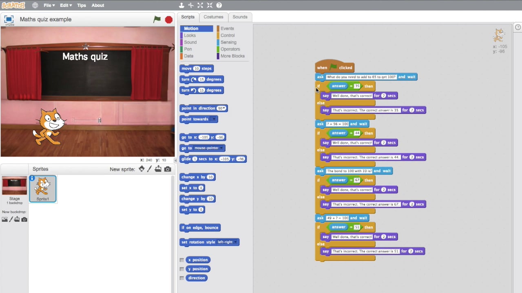Open Sprite1 info panel via i icon
This screenshot has width=522, height=293.
point(32,178)
